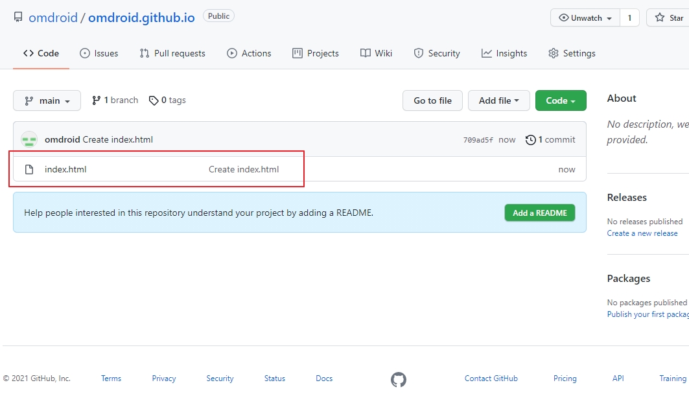Click the branch icon beside 1 branch
Screen dimensions: 689x407
coord(96,100)
